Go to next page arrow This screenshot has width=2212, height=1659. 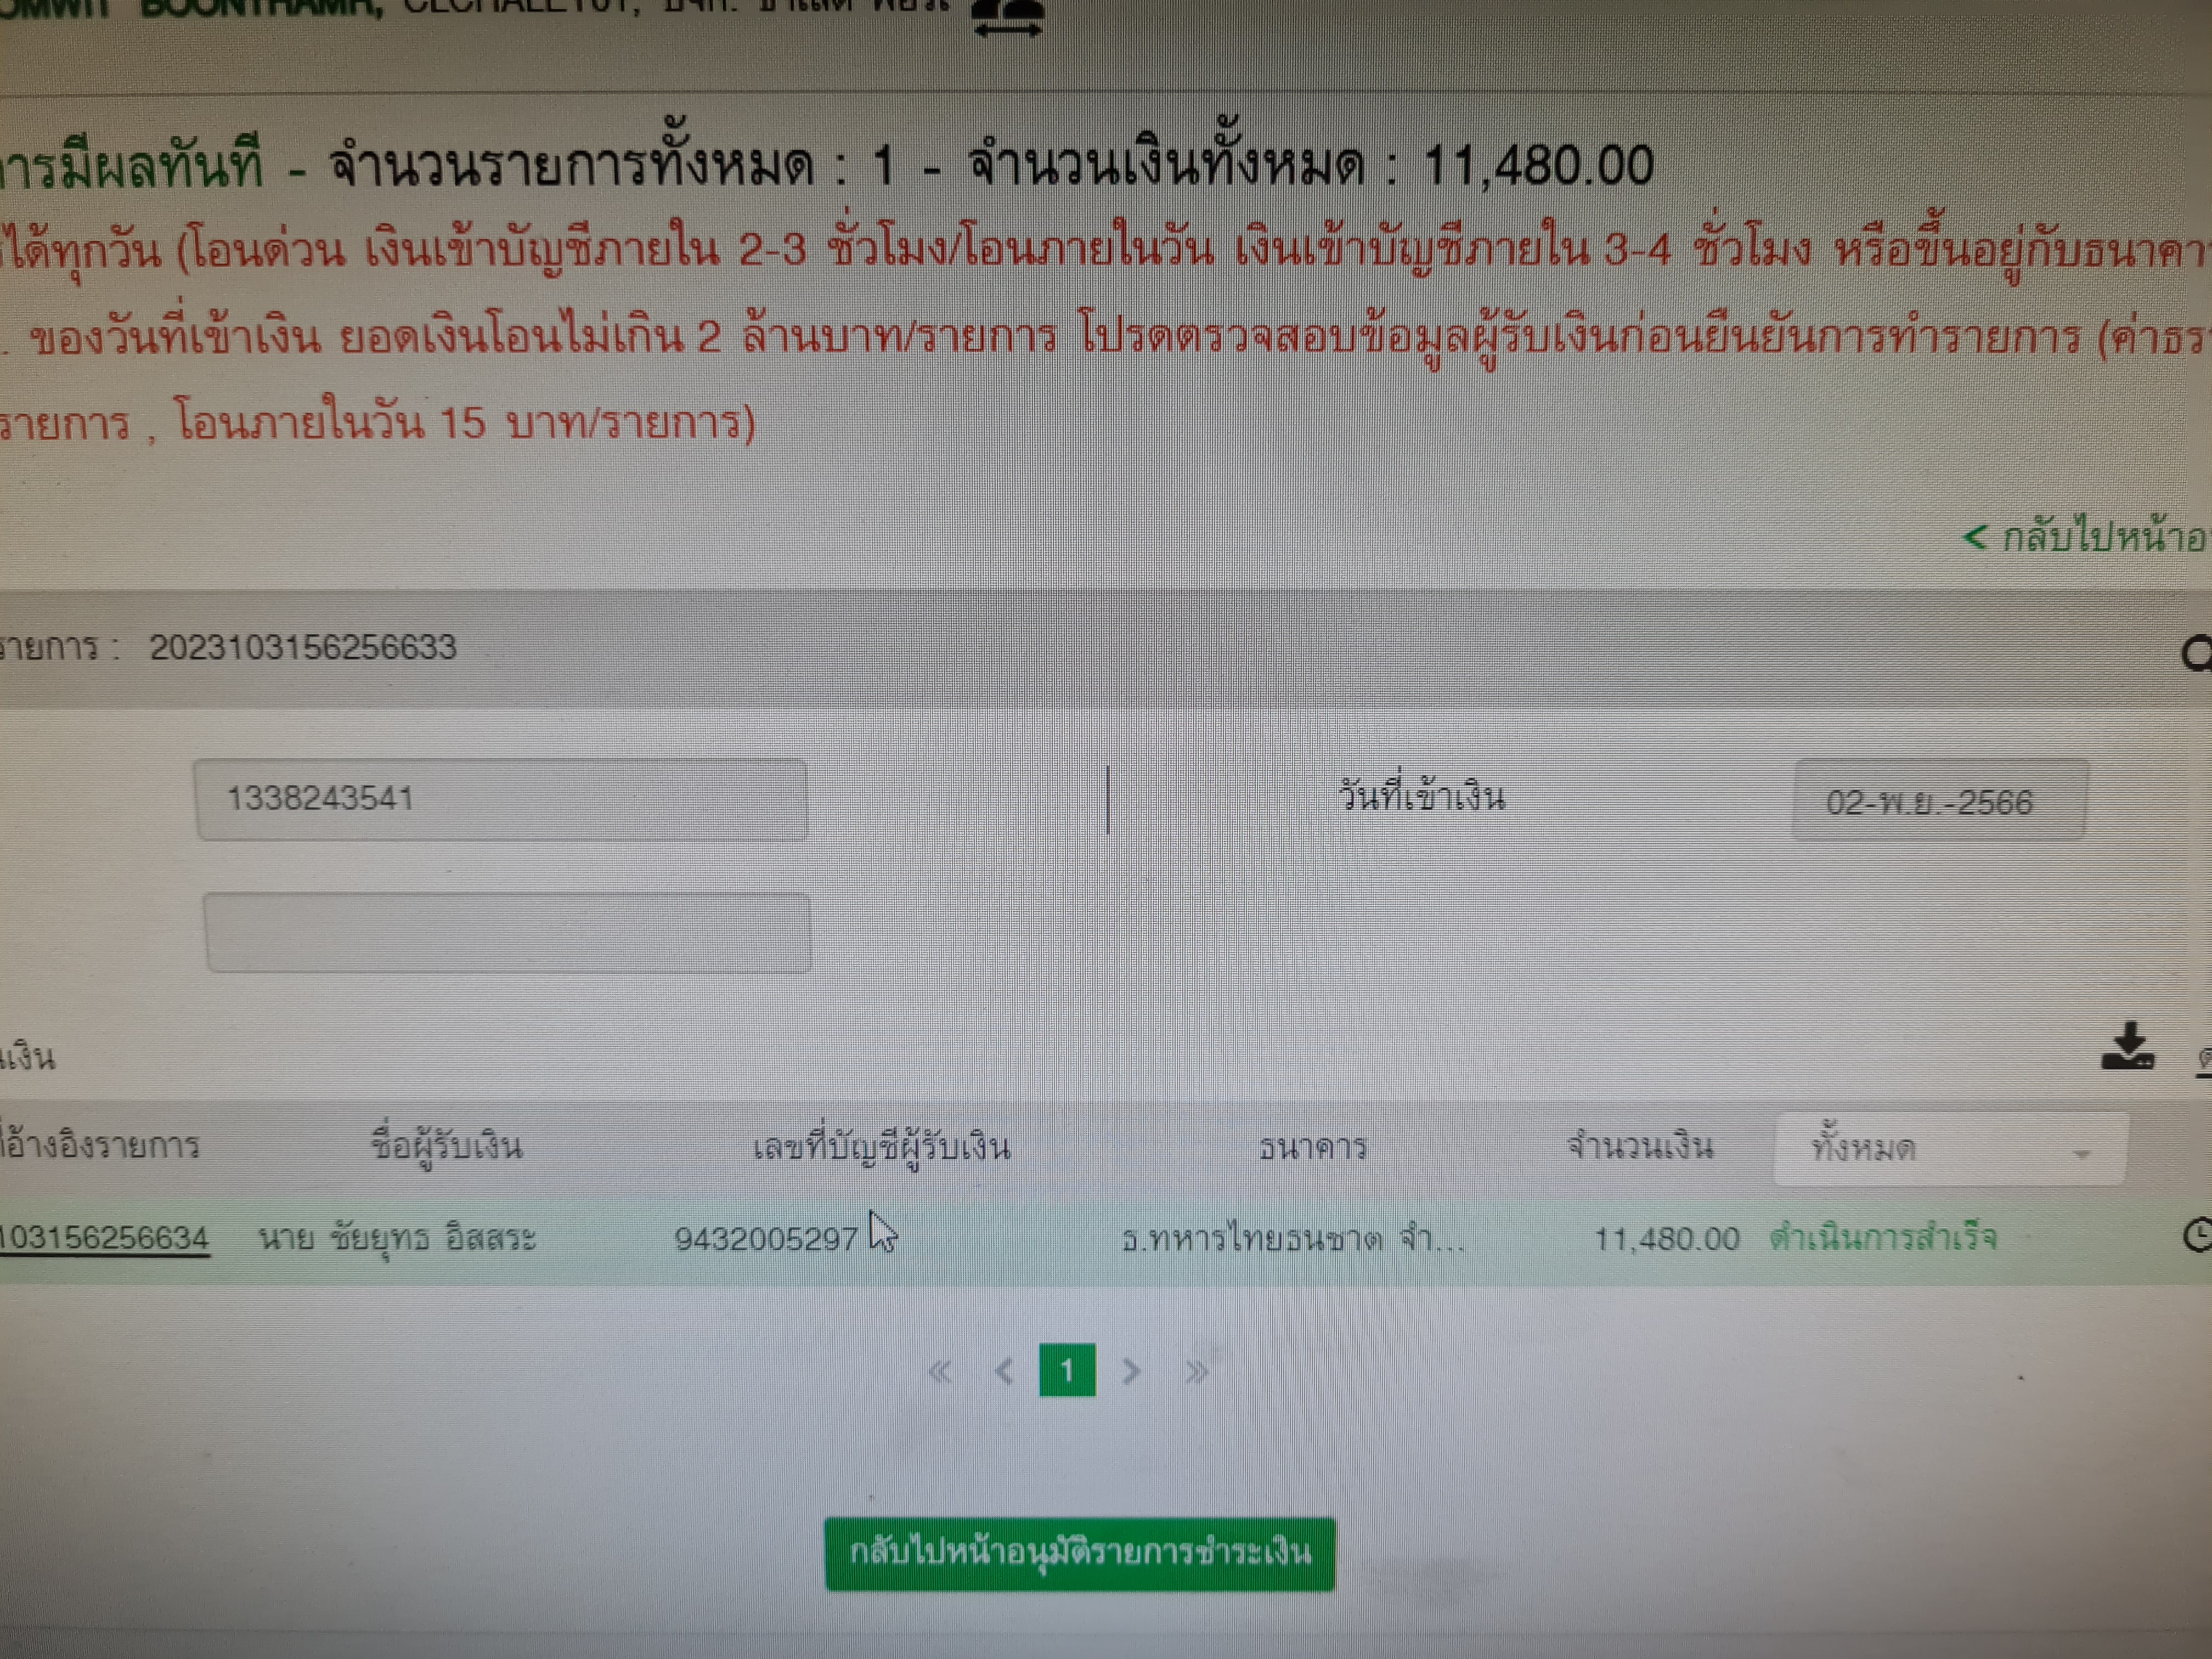pos(1132,1370)
